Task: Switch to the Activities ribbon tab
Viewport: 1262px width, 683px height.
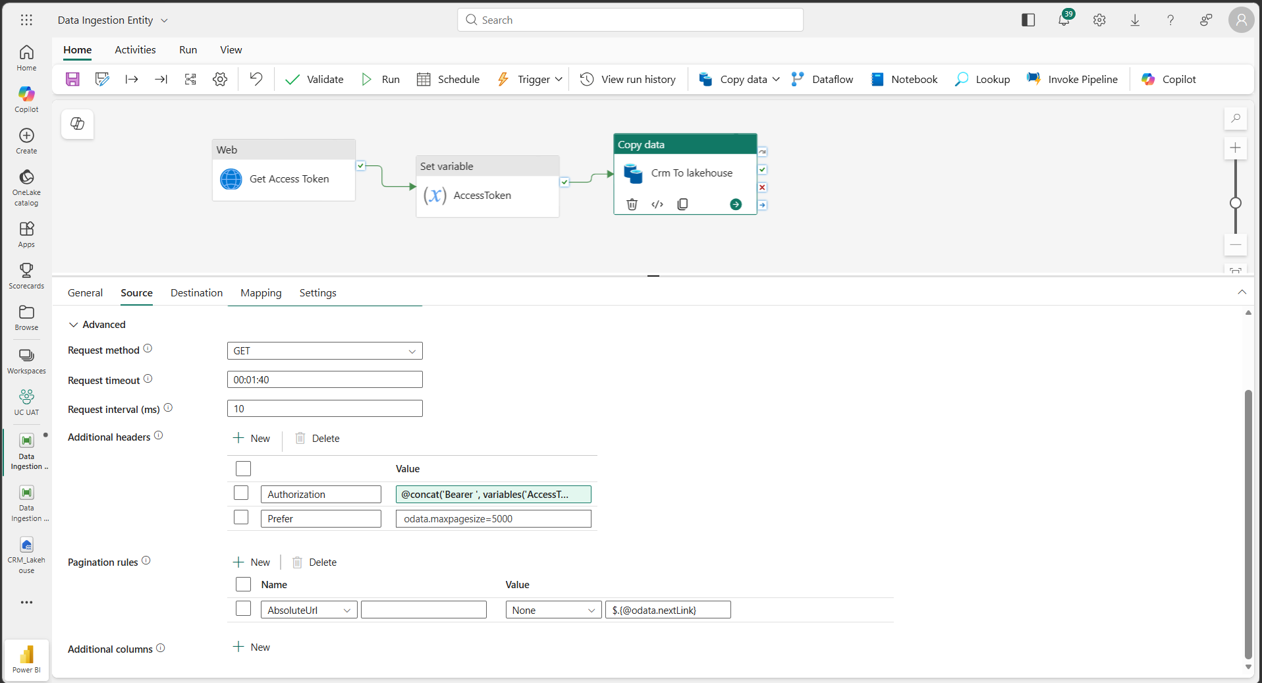Action: [x=135, y=49]
